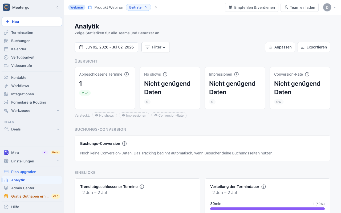341x213 pixels.
Task: Click the Exportieren button
Action: pos(314,47)
